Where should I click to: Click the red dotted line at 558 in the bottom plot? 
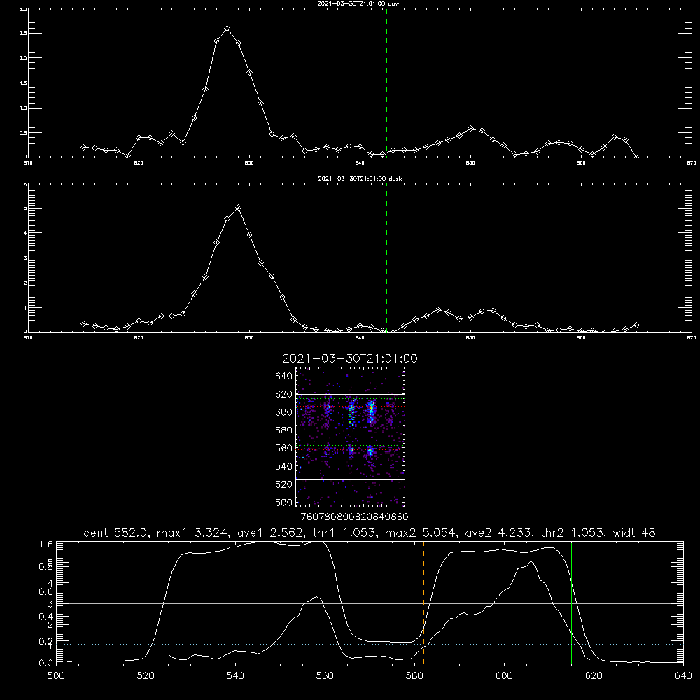coord(316,603)
